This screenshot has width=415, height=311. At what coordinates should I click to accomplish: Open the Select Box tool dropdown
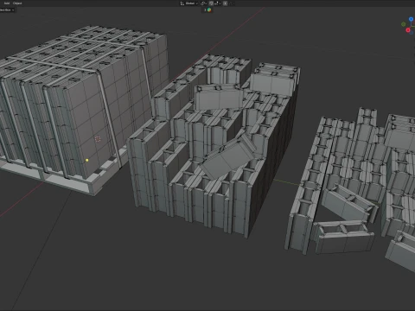7,10
